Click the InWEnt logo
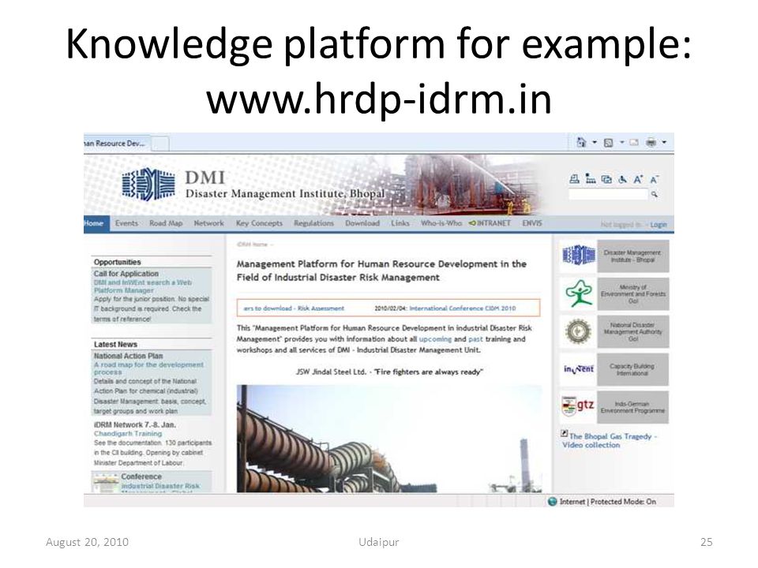Screen dimensions: 758x568 [579, 369]
